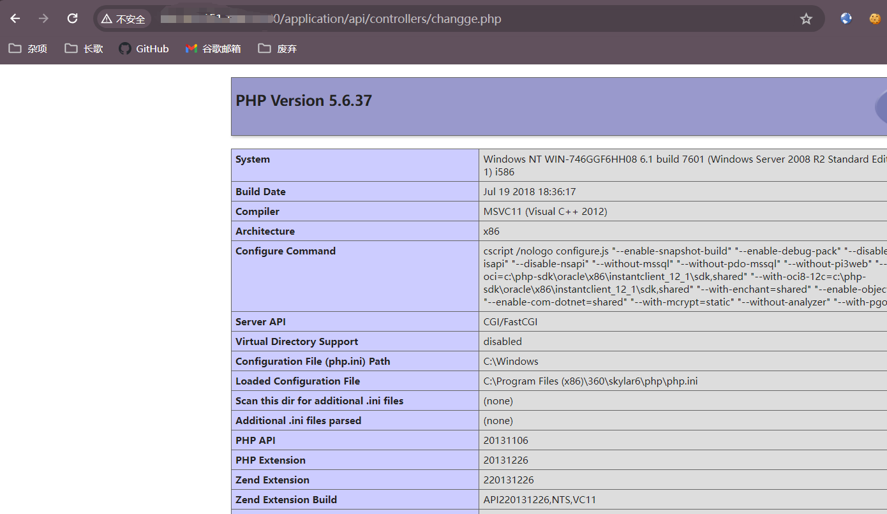This screenshot has width=887, height=514.
Task: Click the PHP API label
Action: (255, 440)
